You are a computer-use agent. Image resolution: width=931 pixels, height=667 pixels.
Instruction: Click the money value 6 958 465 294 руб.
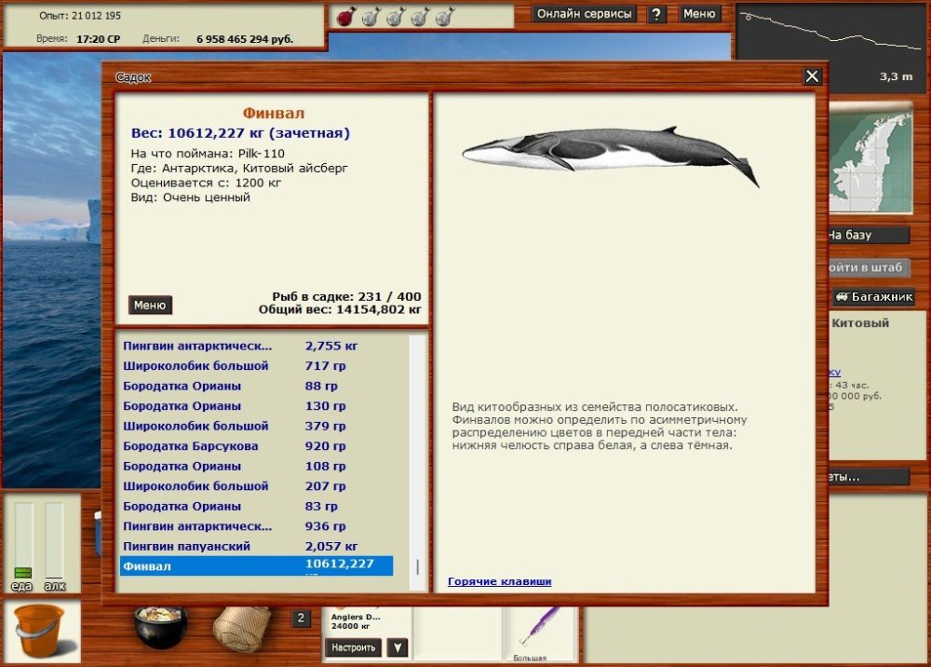[245, 39]
